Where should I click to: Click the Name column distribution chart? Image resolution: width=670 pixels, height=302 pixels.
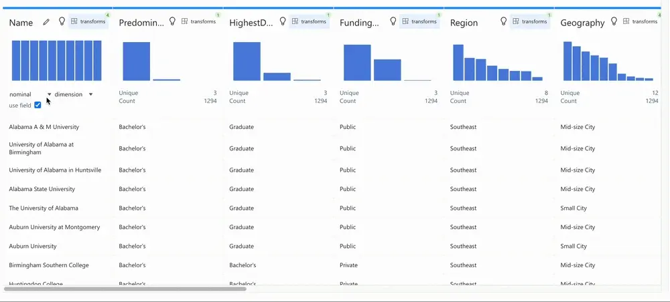point(57,60)
